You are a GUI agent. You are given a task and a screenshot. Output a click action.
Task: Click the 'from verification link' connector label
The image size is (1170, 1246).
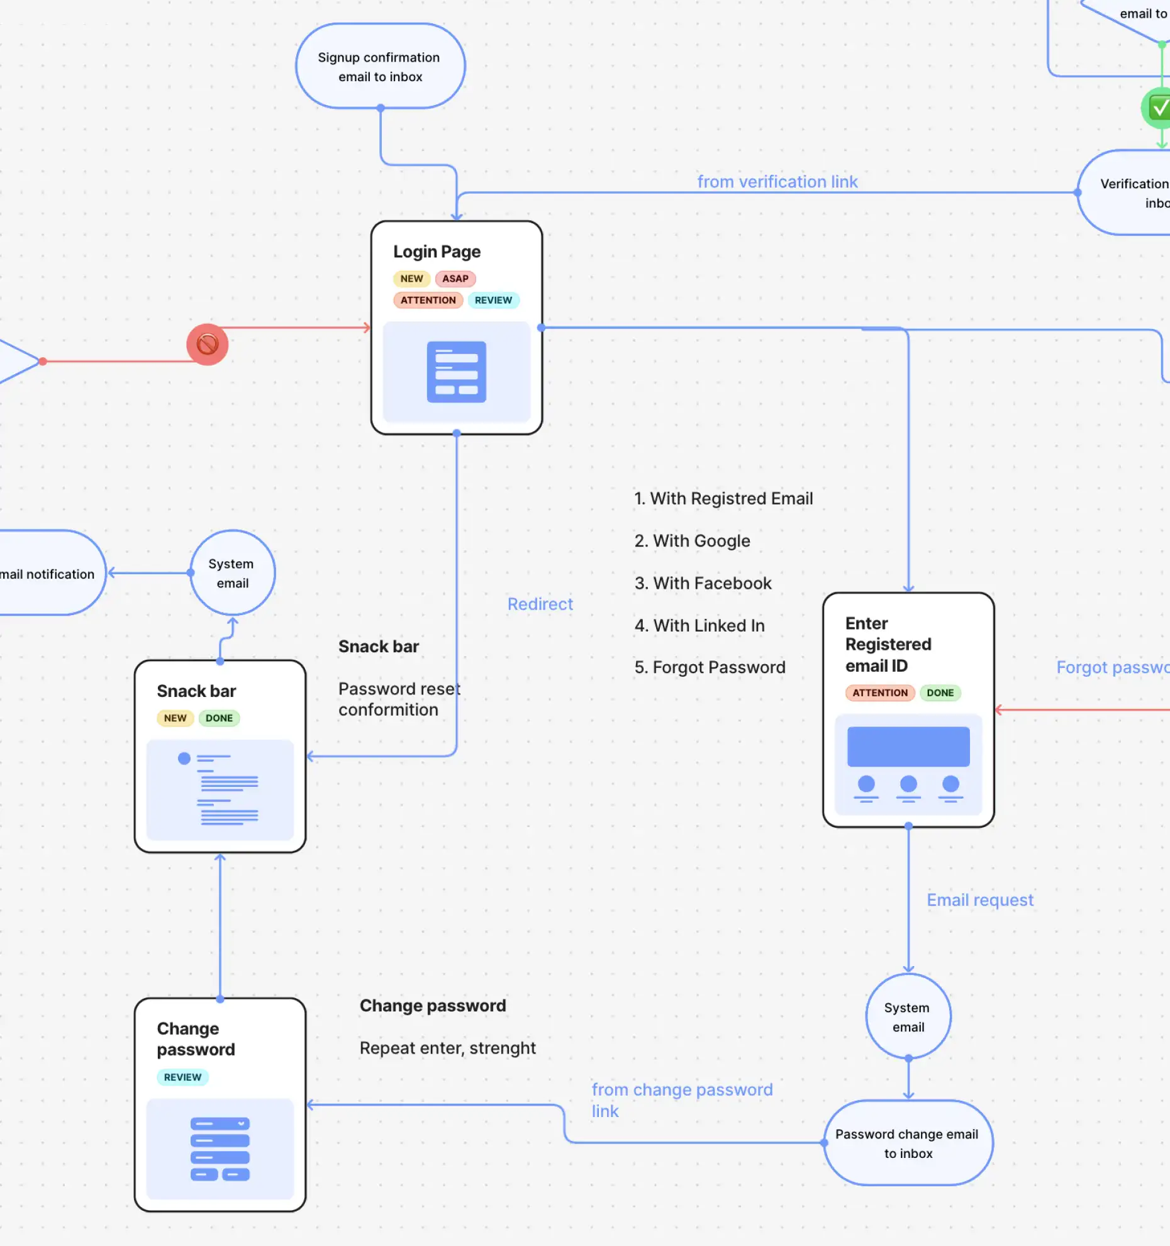777,181
